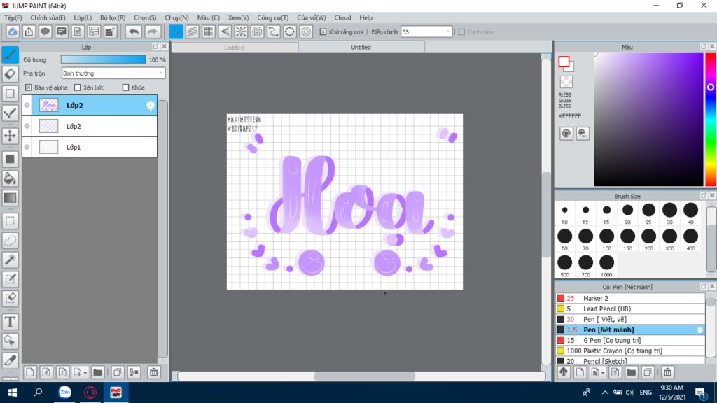Enable the radial snap guide
Screen dimensions: 717x403
tap(241, 31)
